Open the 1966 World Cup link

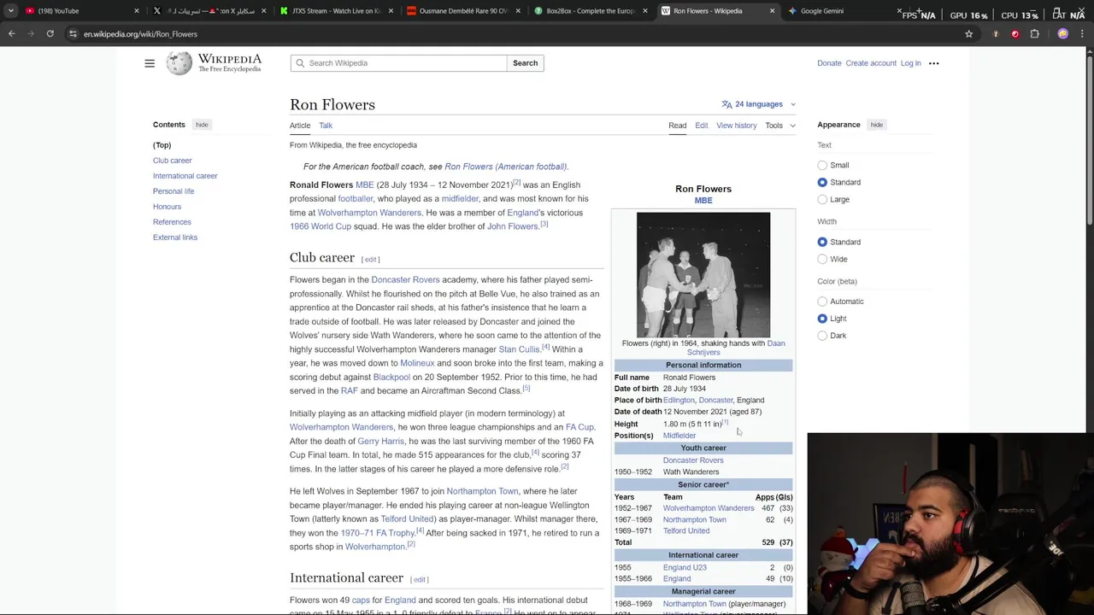[x=321, y=226]
